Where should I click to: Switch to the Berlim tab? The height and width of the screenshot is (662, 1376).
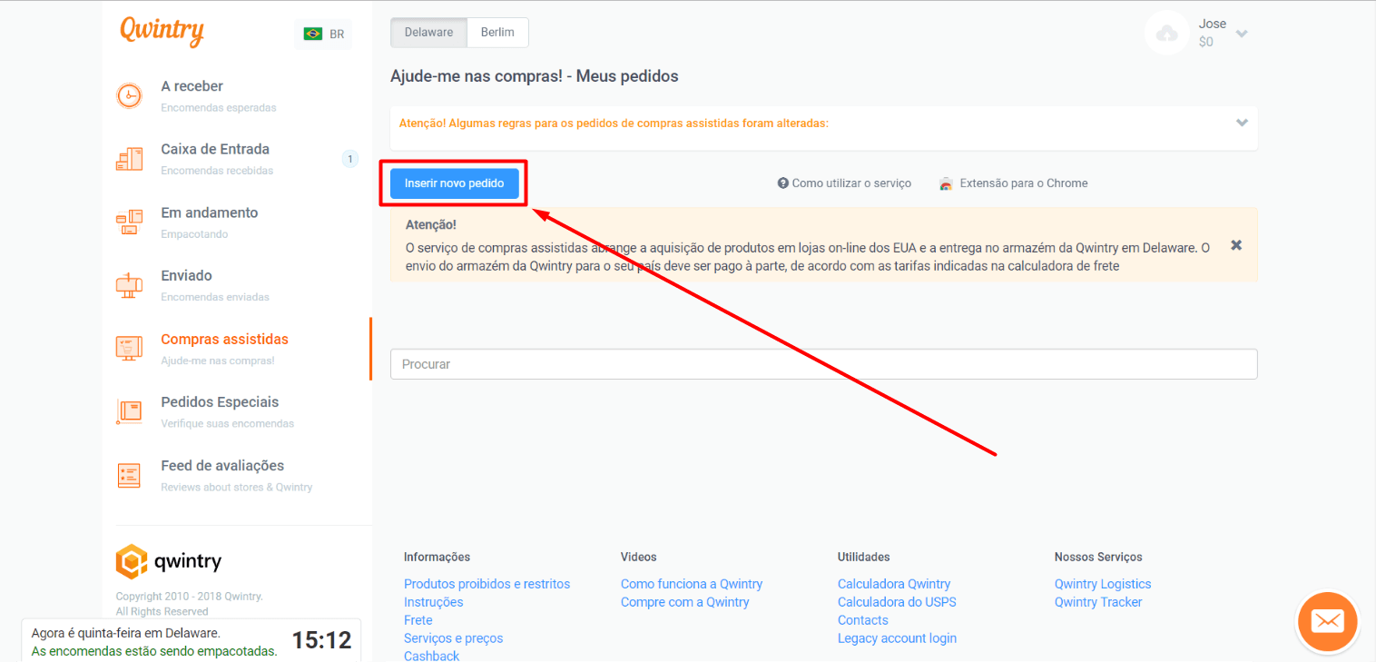tap(497, 32)
